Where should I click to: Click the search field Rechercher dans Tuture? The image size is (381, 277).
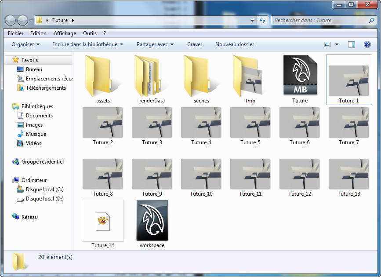click(319, 20)
